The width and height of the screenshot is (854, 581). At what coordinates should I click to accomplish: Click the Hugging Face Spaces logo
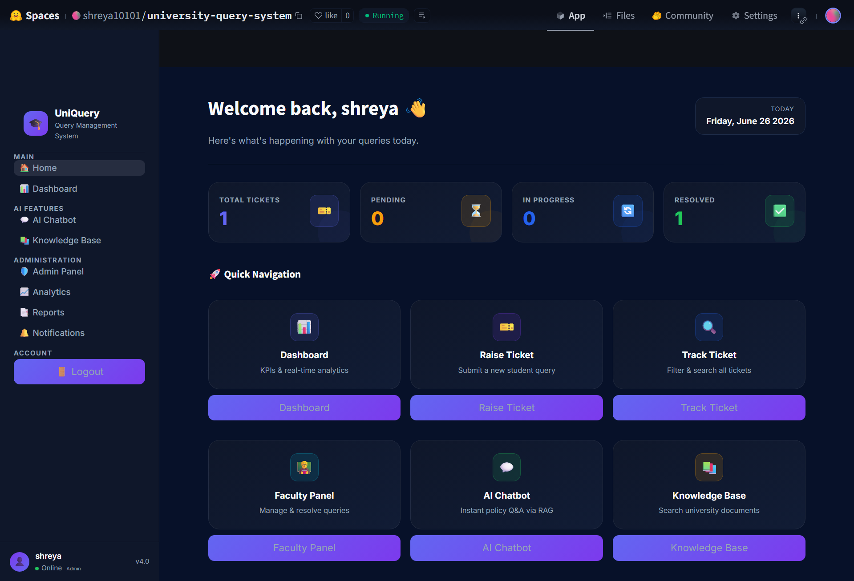click(35, 16)
